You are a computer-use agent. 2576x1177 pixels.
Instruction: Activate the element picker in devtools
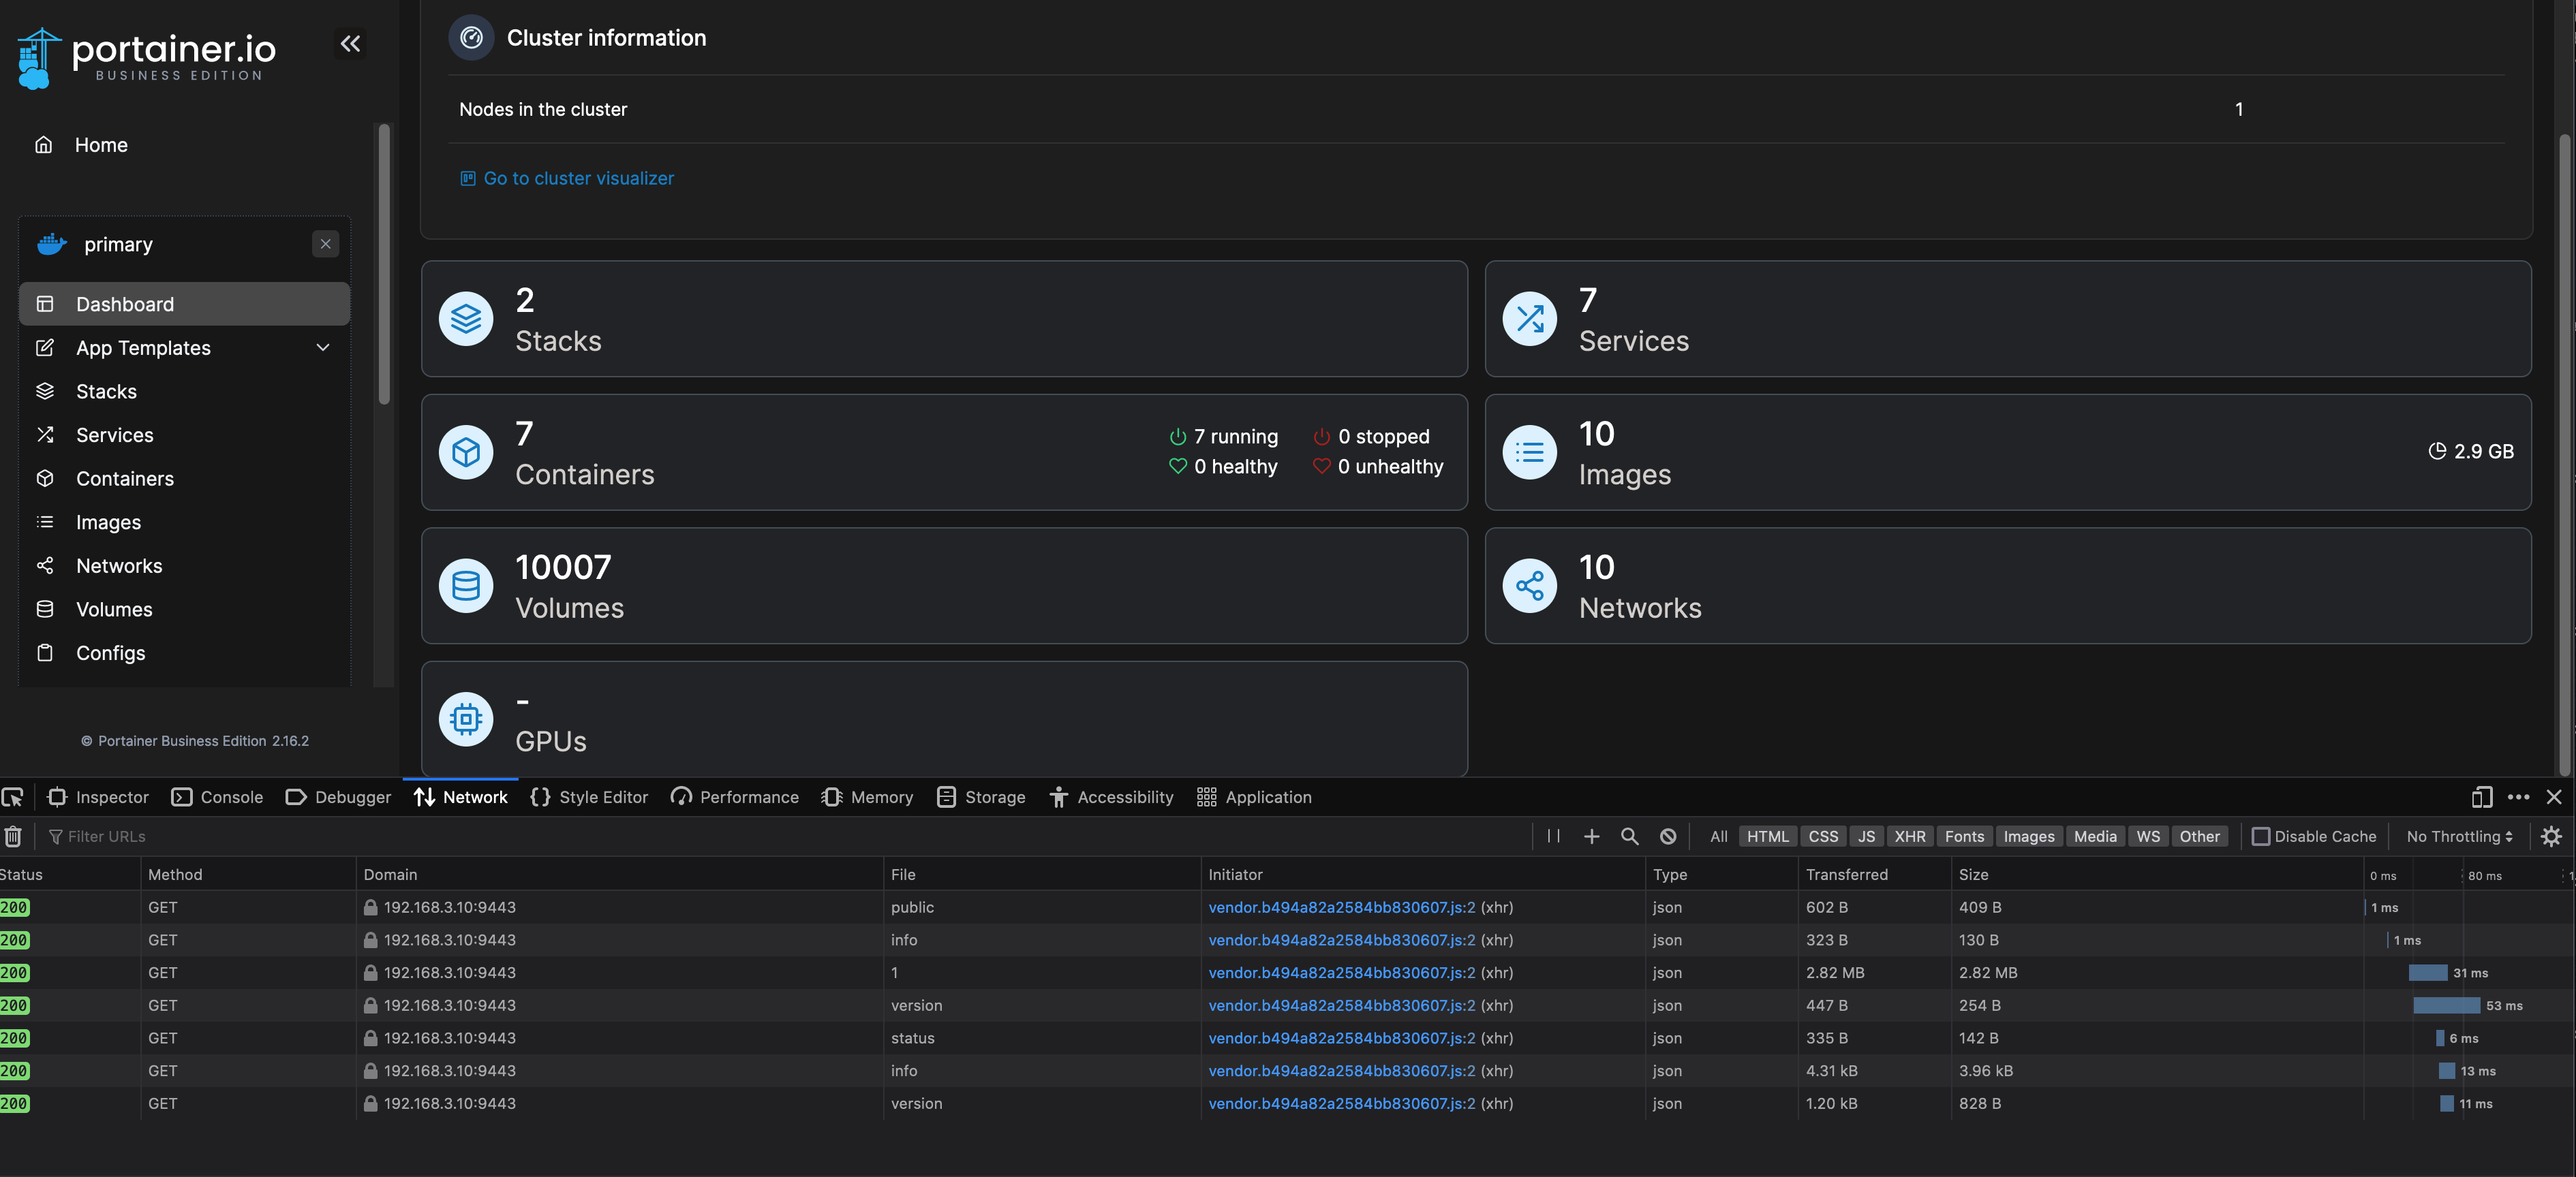(13, 798)
